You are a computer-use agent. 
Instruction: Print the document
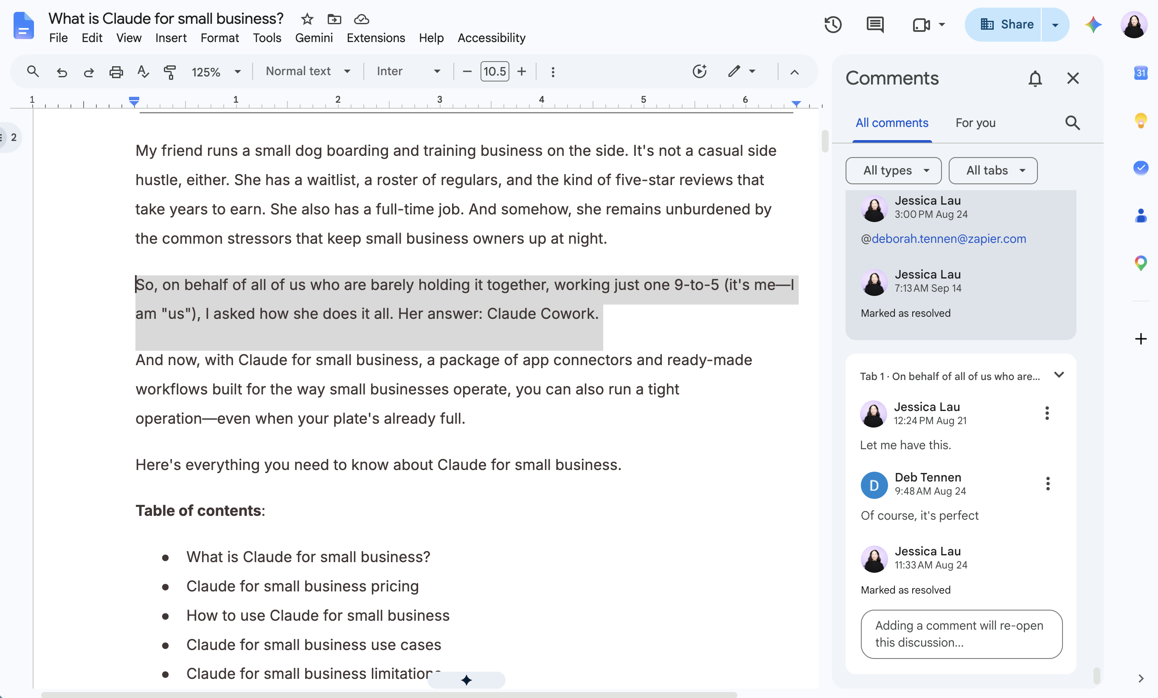pyautogui.click(x=116, y=71)
